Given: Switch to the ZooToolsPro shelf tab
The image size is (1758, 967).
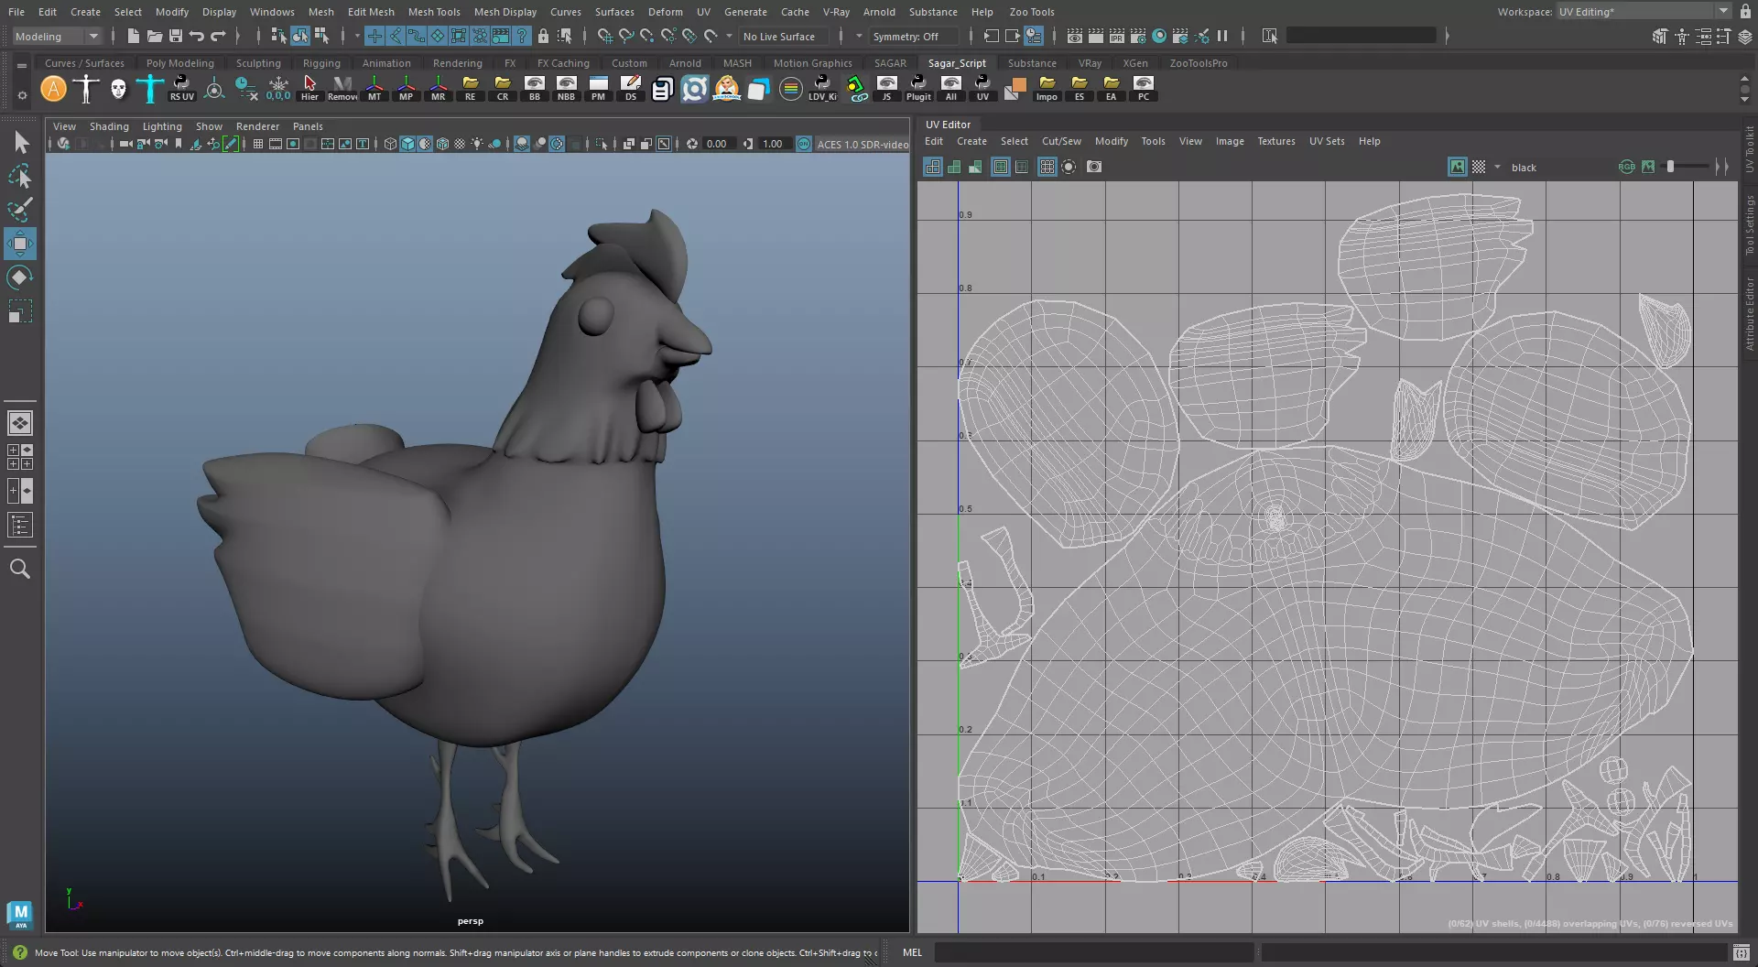Looking at the screenshot, I should tap(1198, 63).
